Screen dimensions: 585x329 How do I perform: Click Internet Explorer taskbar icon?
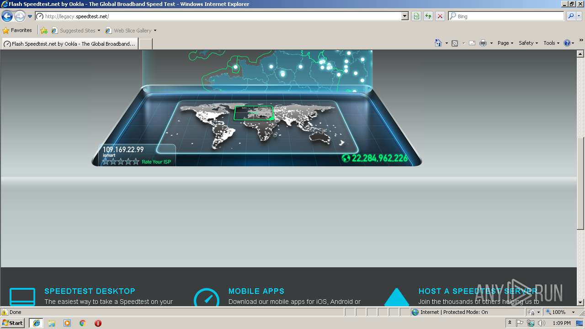click(36, 323)
